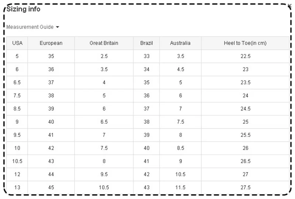
Task: Select the USA size 5 cell
Action: click(x=17, y=56)
